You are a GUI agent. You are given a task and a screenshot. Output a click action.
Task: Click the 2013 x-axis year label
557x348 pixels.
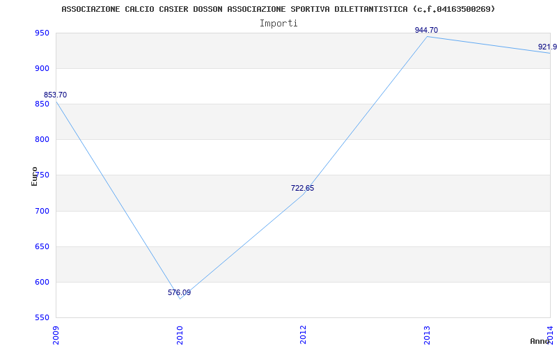pyautogui.click(x=427, y=335)
